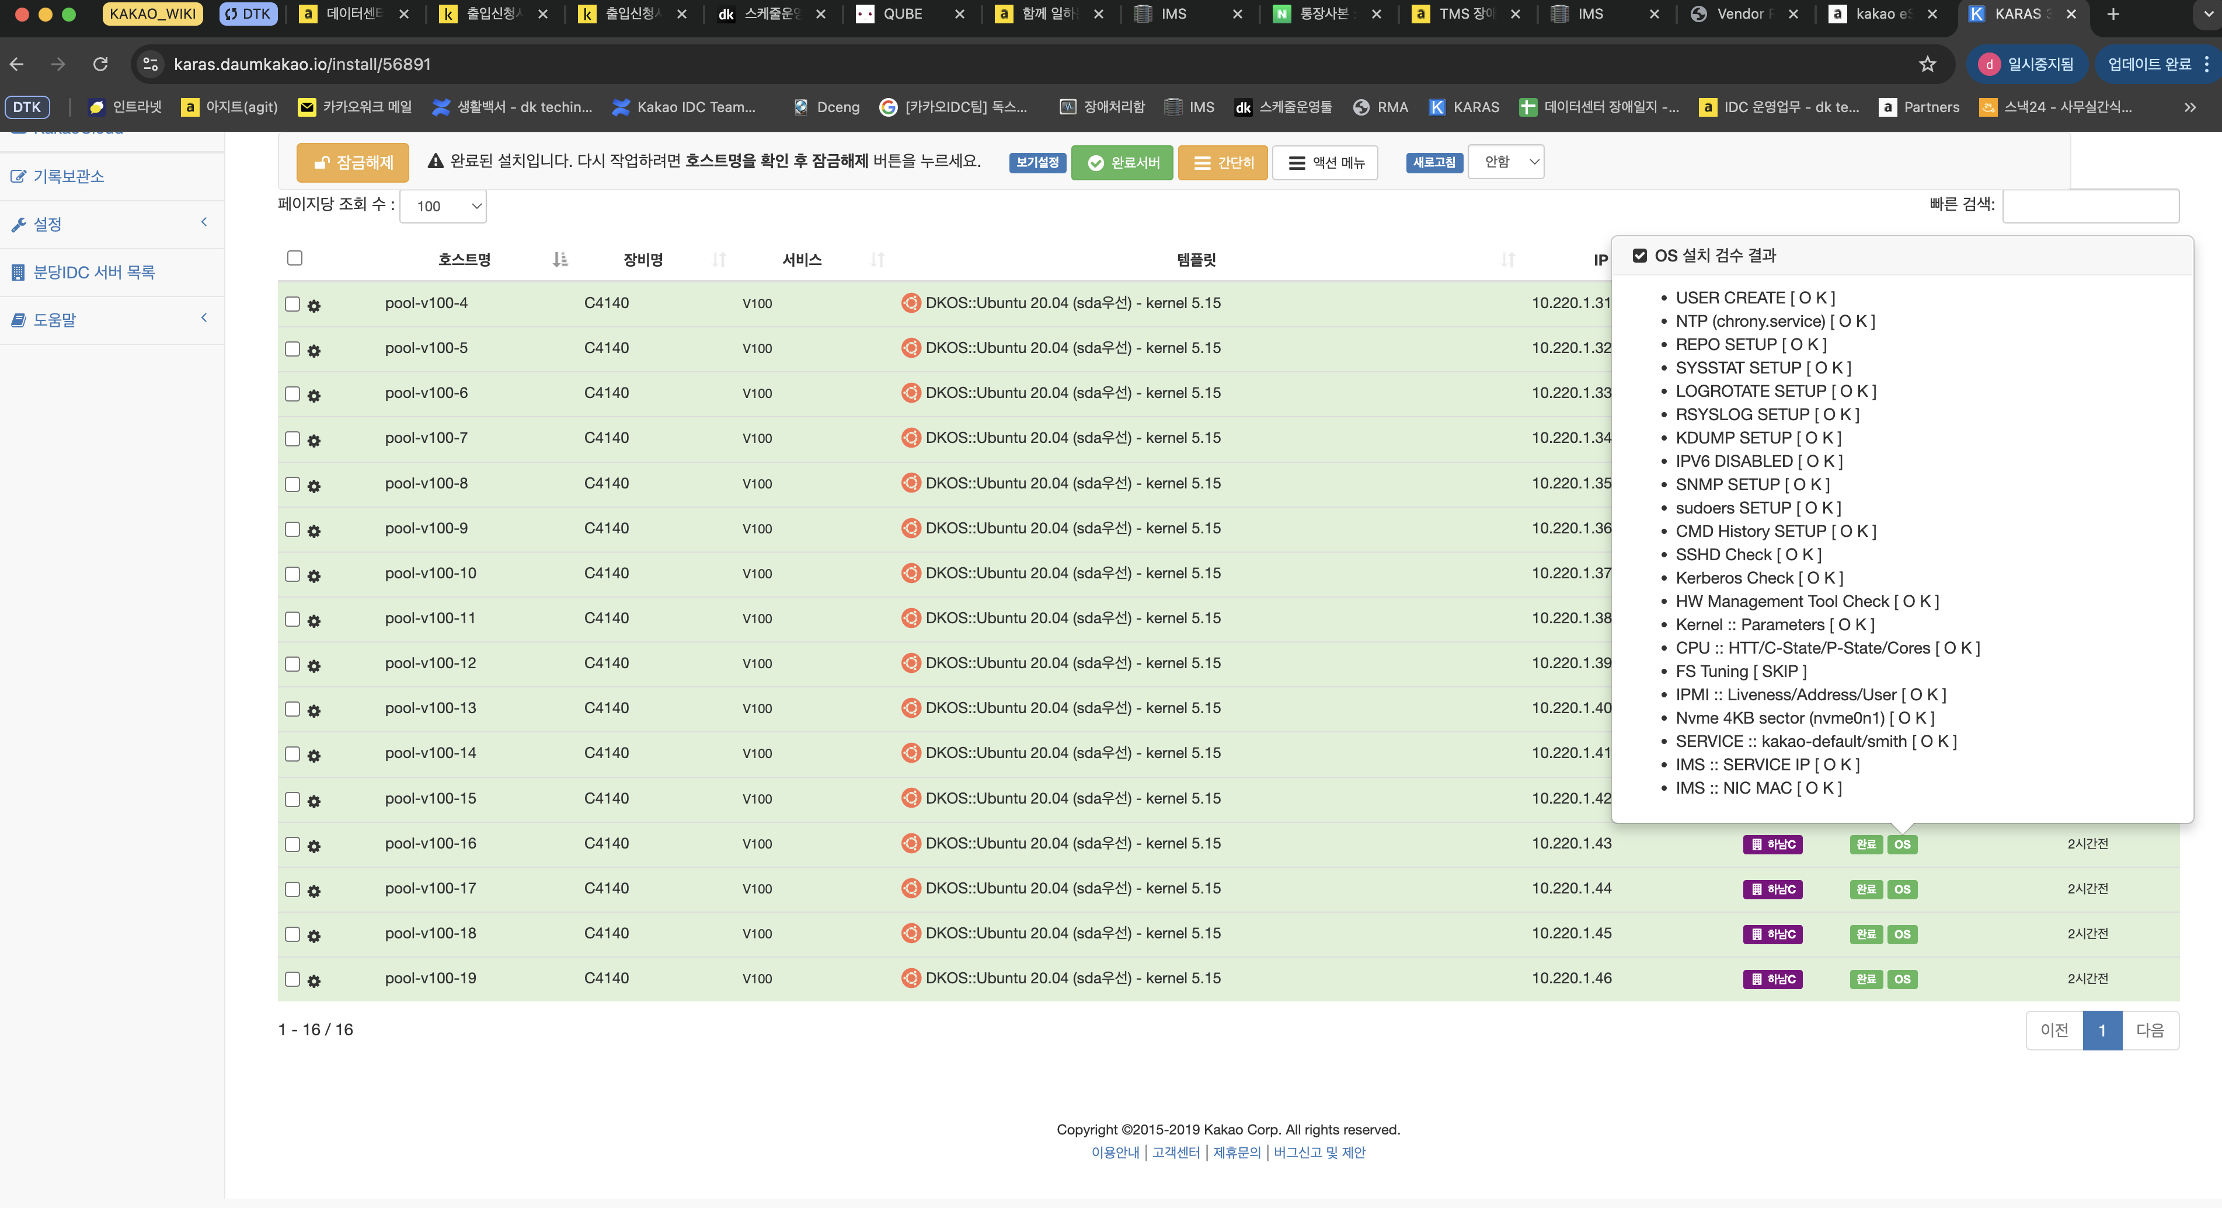The width and height of the screenshot is (2222, 1208).
Task: Click 보기설정 blue button
Action: click(x=1037, y=162)
